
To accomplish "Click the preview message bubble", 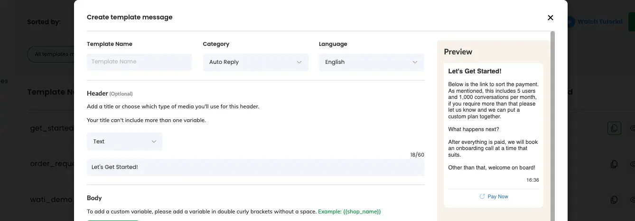I will coord(493,125).
